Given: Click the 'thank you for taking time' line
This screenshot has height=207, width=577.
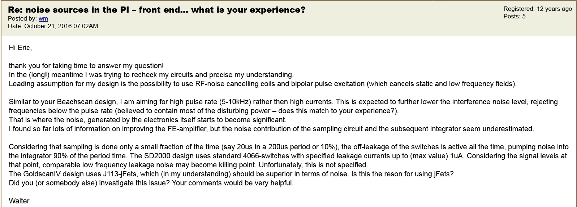Looking at the screenshot, I should tap(86, 66).
